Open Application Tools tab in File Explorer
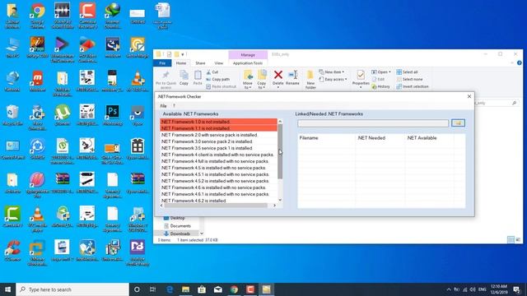Viewport: 527px width, 296px height. coord(248,63)
